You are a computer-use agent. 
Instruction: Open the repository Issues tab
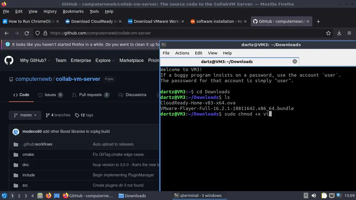pos(50,95)
